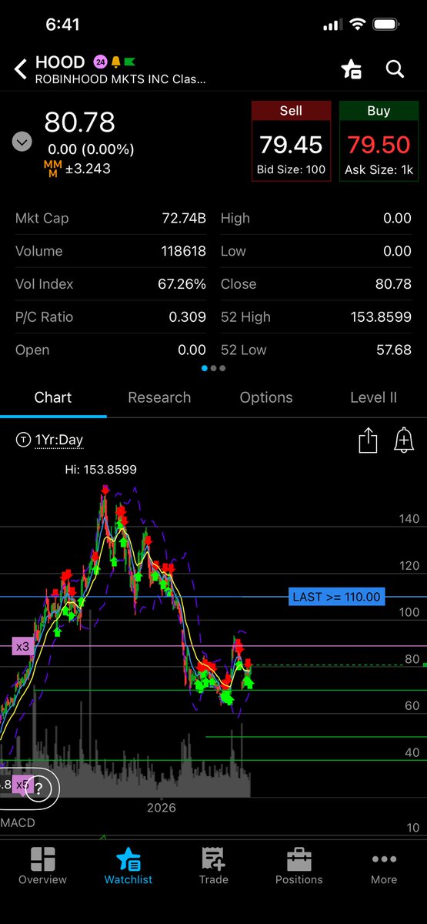Tap the P/C Ratio value 0.309

[x=188, y=317]
